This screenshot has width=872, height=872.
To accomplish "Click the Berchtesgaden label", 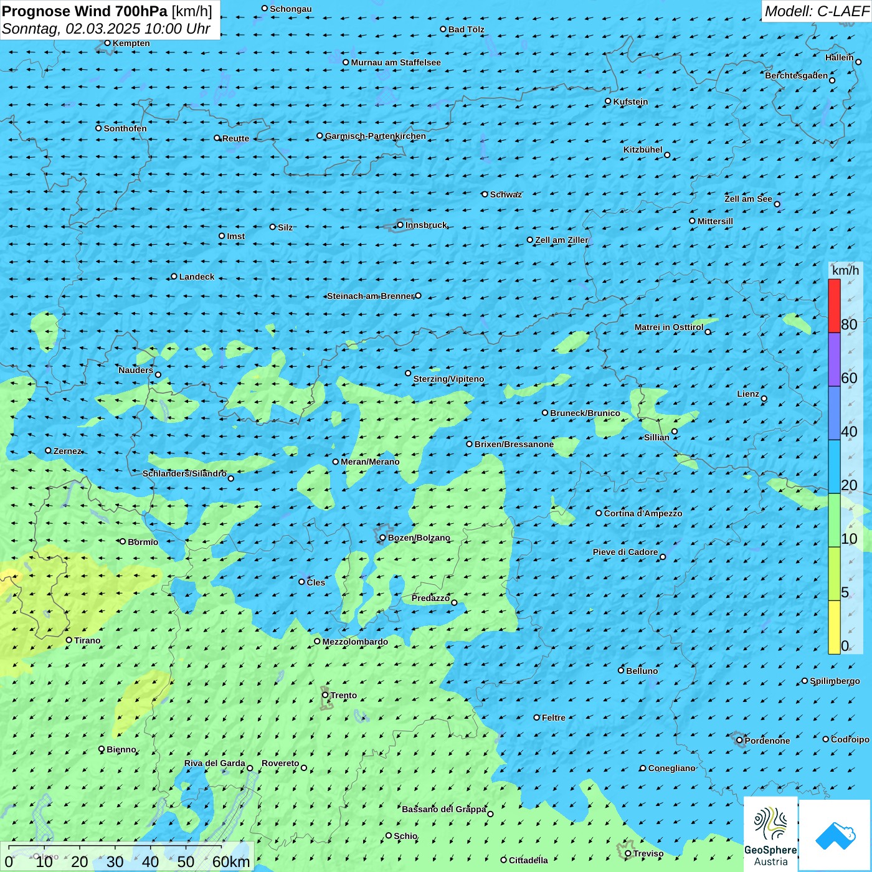I will 796,75.
